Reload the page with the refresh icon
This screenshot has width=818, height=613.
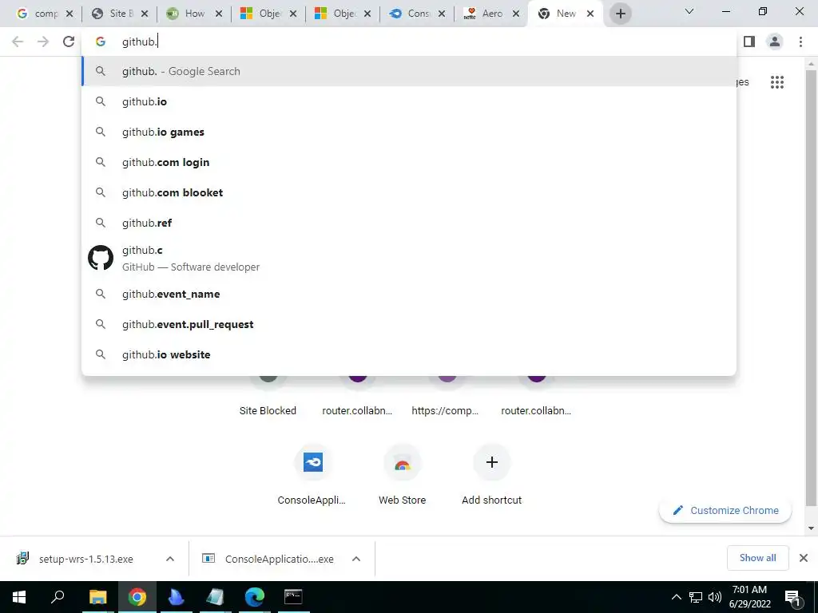point(69,42)
